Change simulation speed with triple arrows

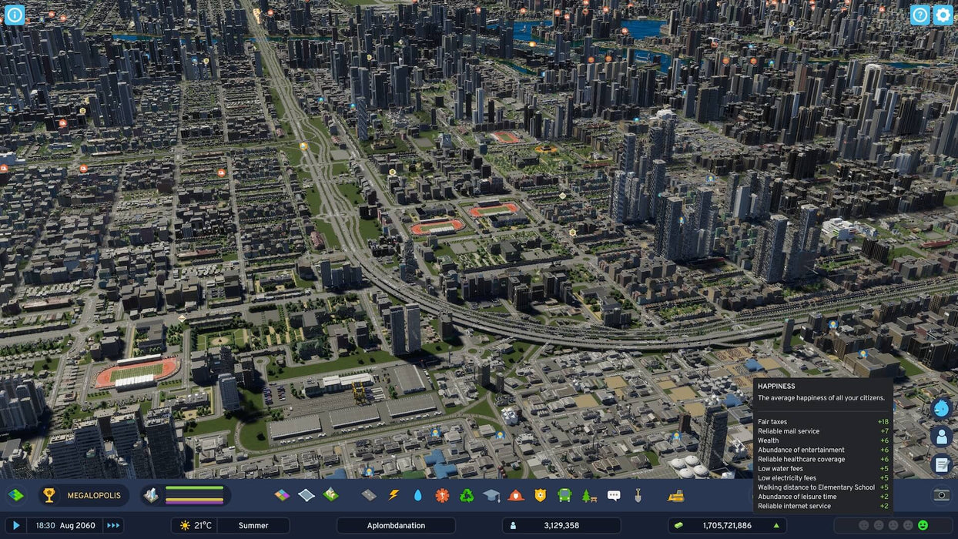(113, 525)
